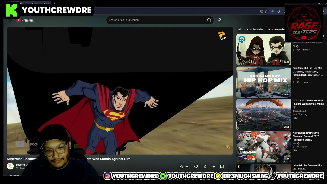
Task: Click the '195K 1y ago' view count text
Action: (300, 82)
